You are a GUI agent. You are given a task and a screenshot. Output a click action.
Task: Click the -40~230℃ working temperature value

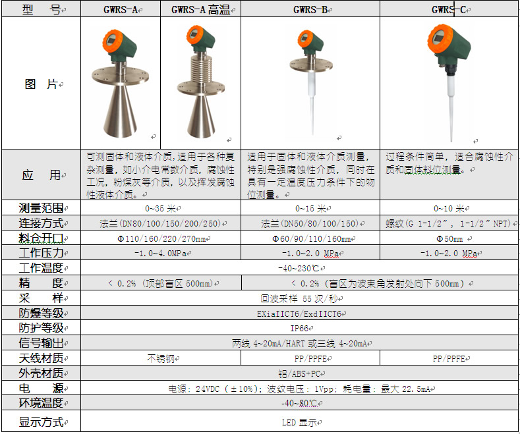click(x=301, y=268)
